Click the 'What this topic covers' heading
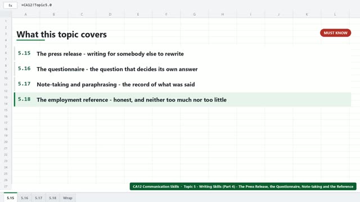 click(x=61, y=35)
